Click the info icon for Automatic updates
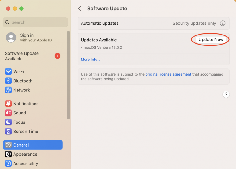 tap(223, 23)
